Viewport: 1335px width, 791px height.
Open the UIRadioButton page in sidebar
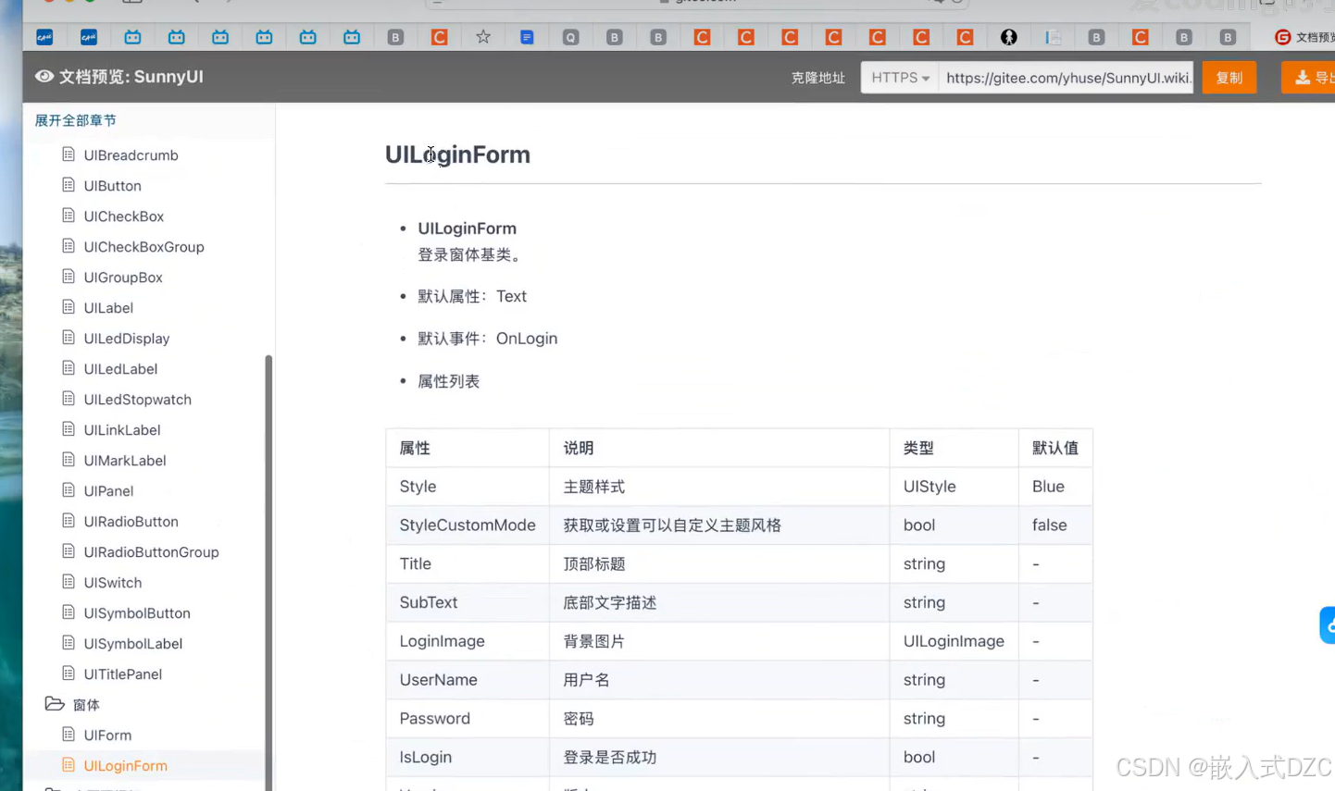(131, 522)
